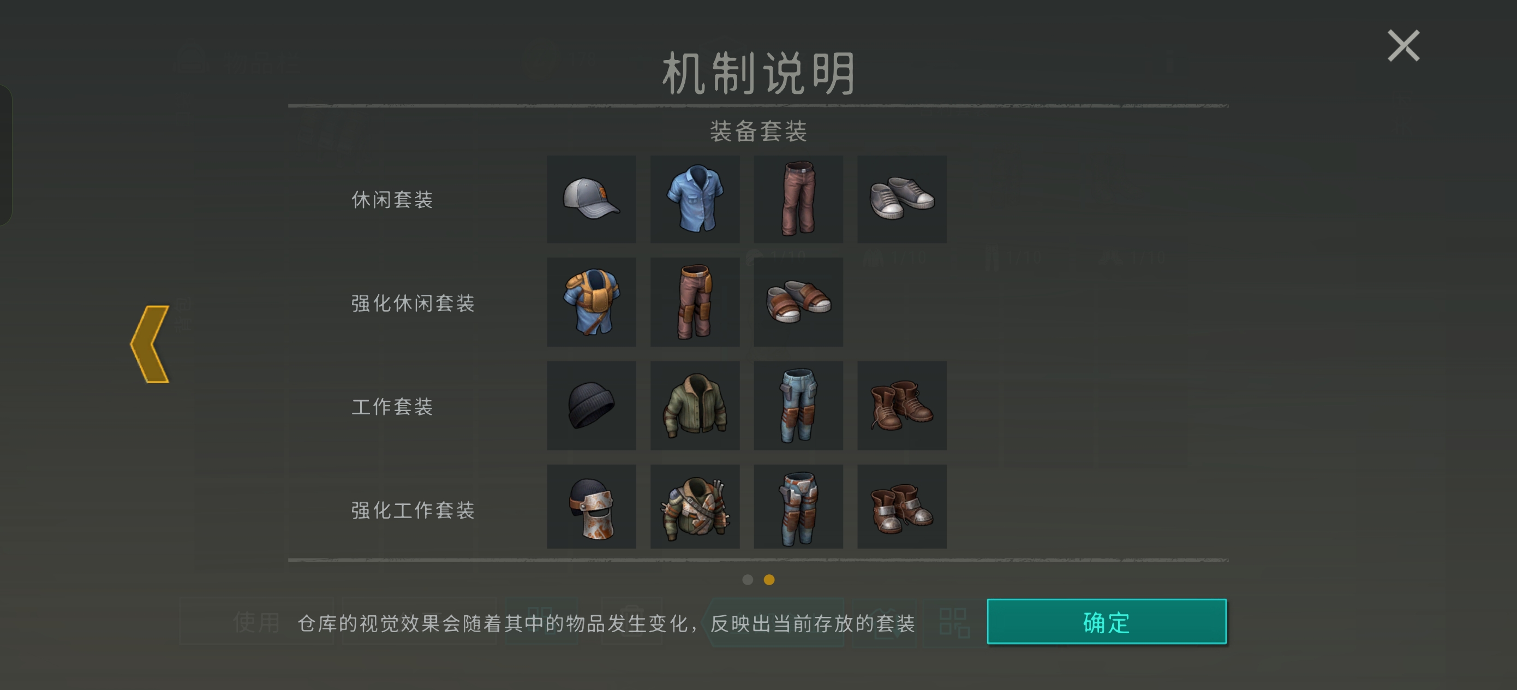Select the black beanie hat icon

pos(592,406)
